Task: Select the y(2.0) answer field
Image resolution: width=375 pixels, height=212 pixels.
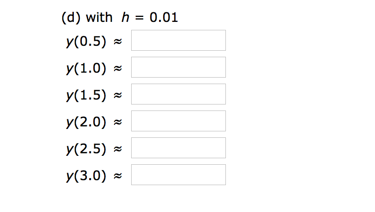Action: 179,121
